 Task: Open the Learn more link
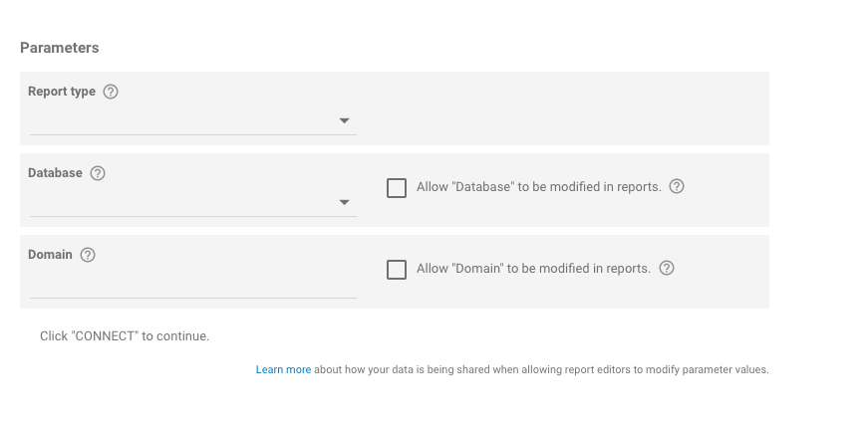pyautogui.click(x=283, y=369)
